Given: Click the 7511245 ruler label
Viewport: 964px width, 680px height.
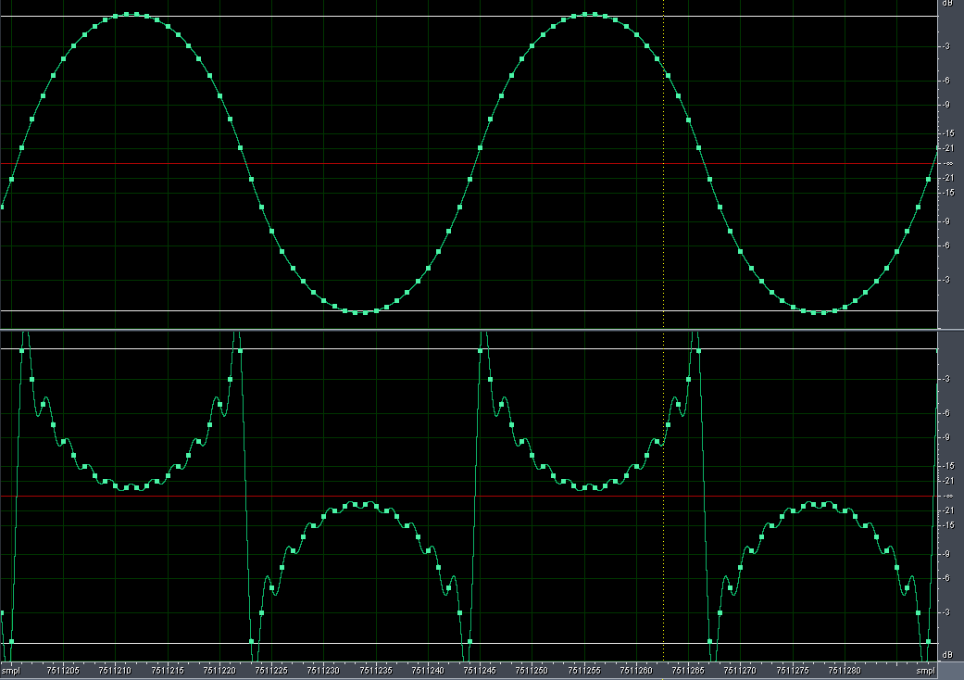Looking at the screenshot, I should tap(481, 671).
